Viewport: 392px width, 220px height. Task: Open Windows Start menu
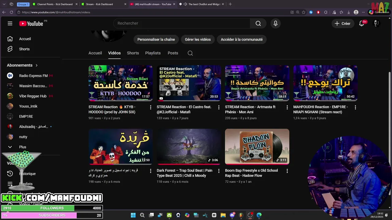(x=133, y=215)
